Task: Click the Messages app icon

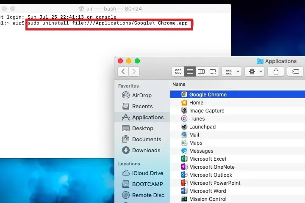Action: point(184,151)
